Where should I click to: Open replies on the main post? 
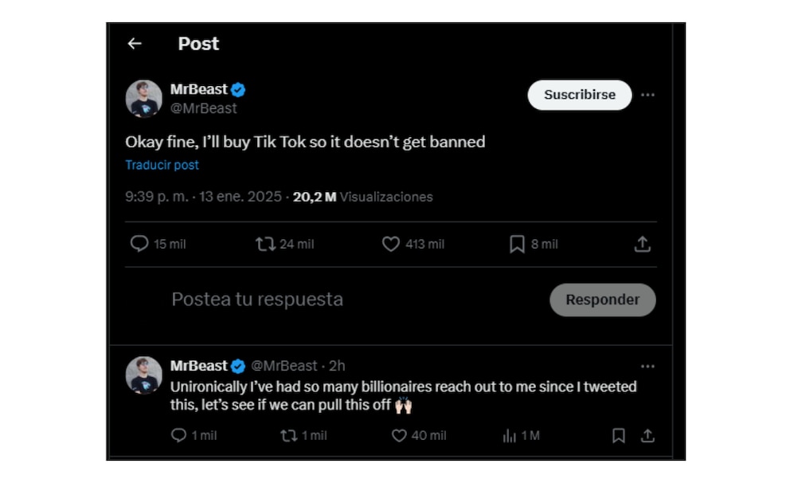tap(139, 245)
